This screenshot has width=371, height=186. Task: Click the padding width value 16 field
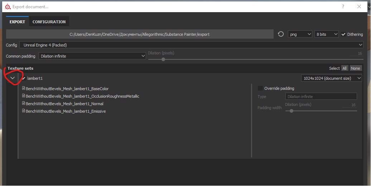pyautogui.click(x=350, y=105)
